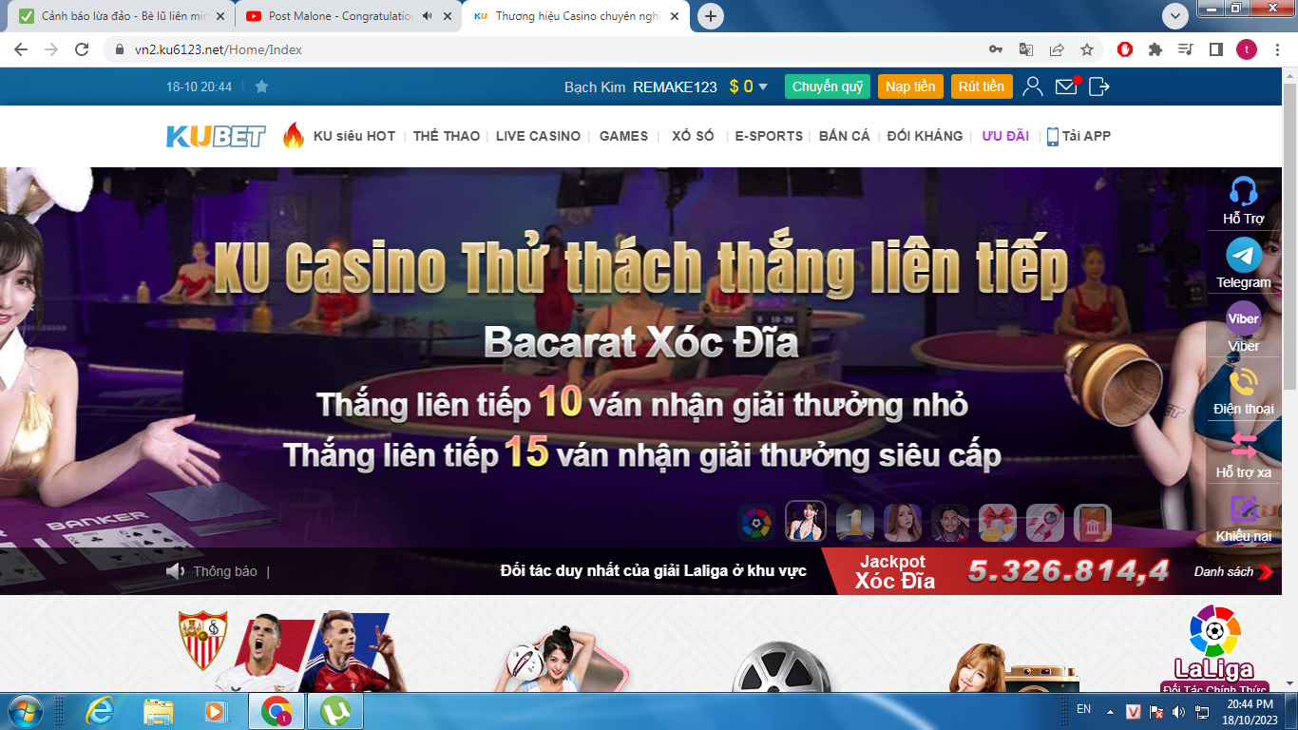Select the first banner carousel thumbnail
The width and height of the screenshot is (1298, 730).
[756, 523]
